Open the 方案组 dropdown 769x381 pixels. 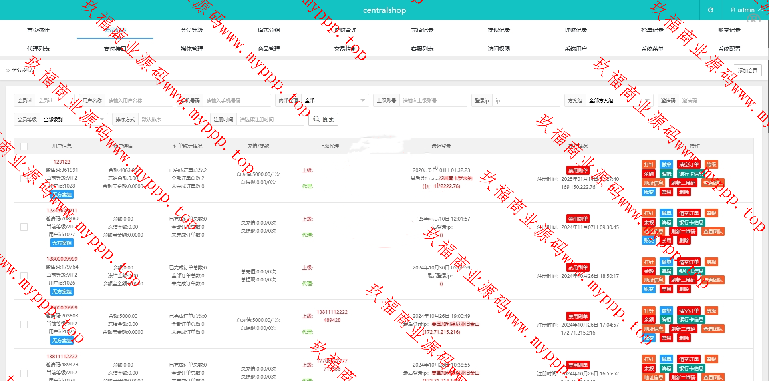619,101
